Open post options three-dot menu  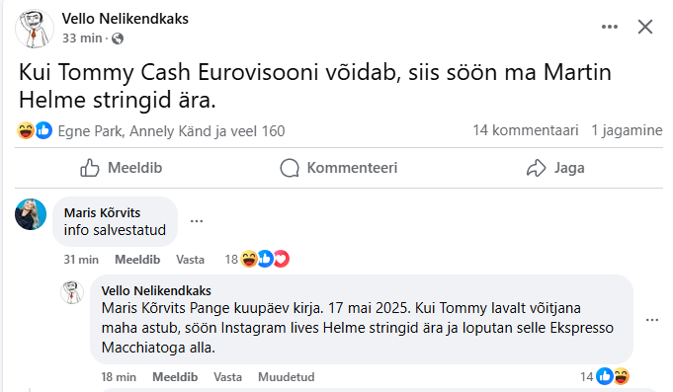610,27
